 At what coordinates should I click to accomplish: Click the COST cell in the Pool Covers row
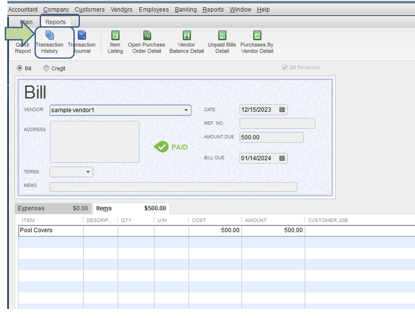215,230
